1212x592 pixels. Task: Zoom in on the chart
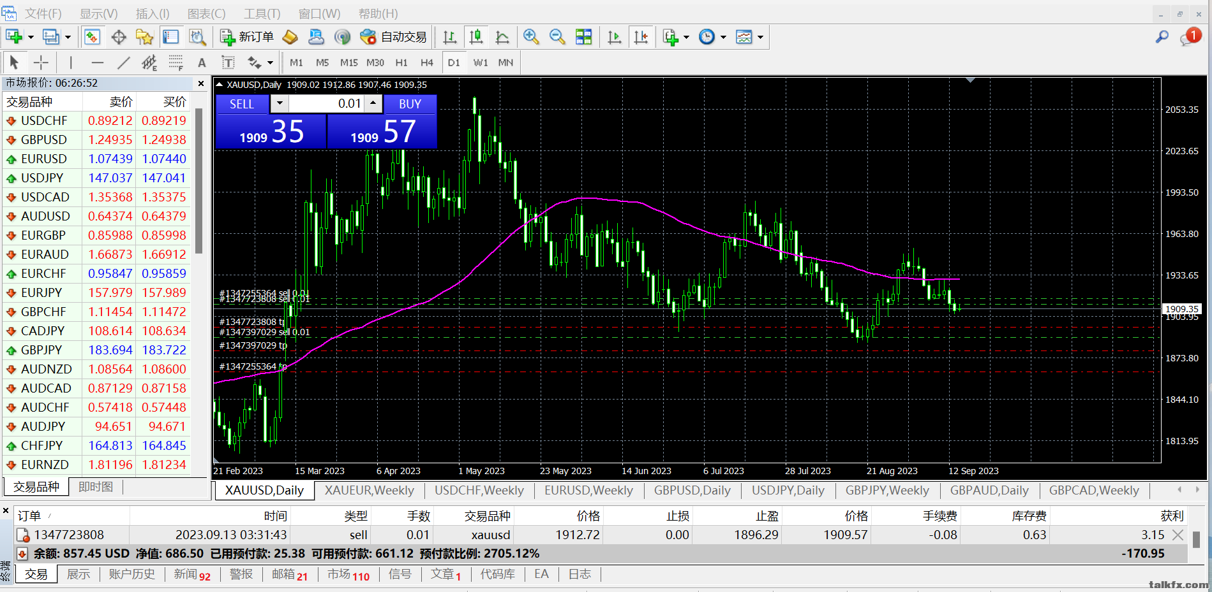(x=531, y=37)
